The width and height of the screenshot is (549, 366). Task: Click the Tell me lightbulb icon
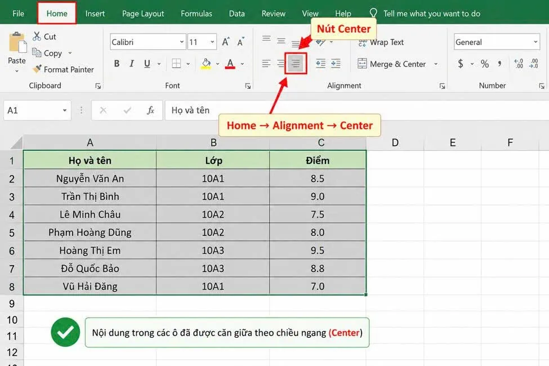(373, 13)
